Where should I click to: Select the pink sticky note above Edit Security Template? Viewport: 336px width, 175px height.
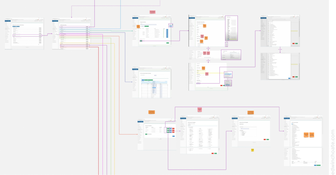pos(199,109)
